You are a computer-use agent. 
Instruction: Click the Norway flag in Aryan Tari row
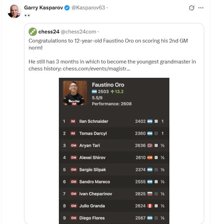click(150, 145)
